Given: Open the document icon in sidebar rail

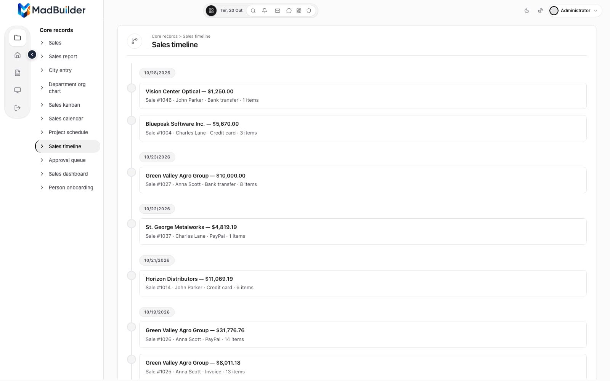Looking at the screenshot, I should coord(18,73).
